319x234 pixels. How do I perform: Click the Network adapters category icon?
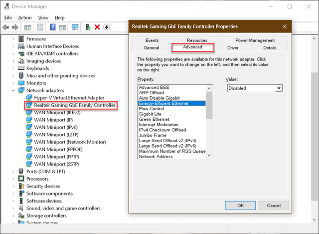pos(21,90)
